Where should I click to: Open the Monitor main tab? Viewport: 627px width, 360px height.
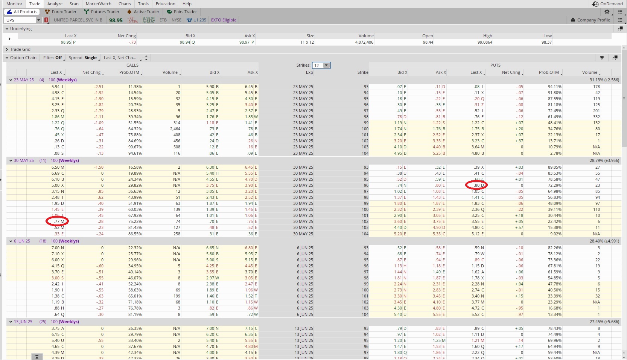14,4
